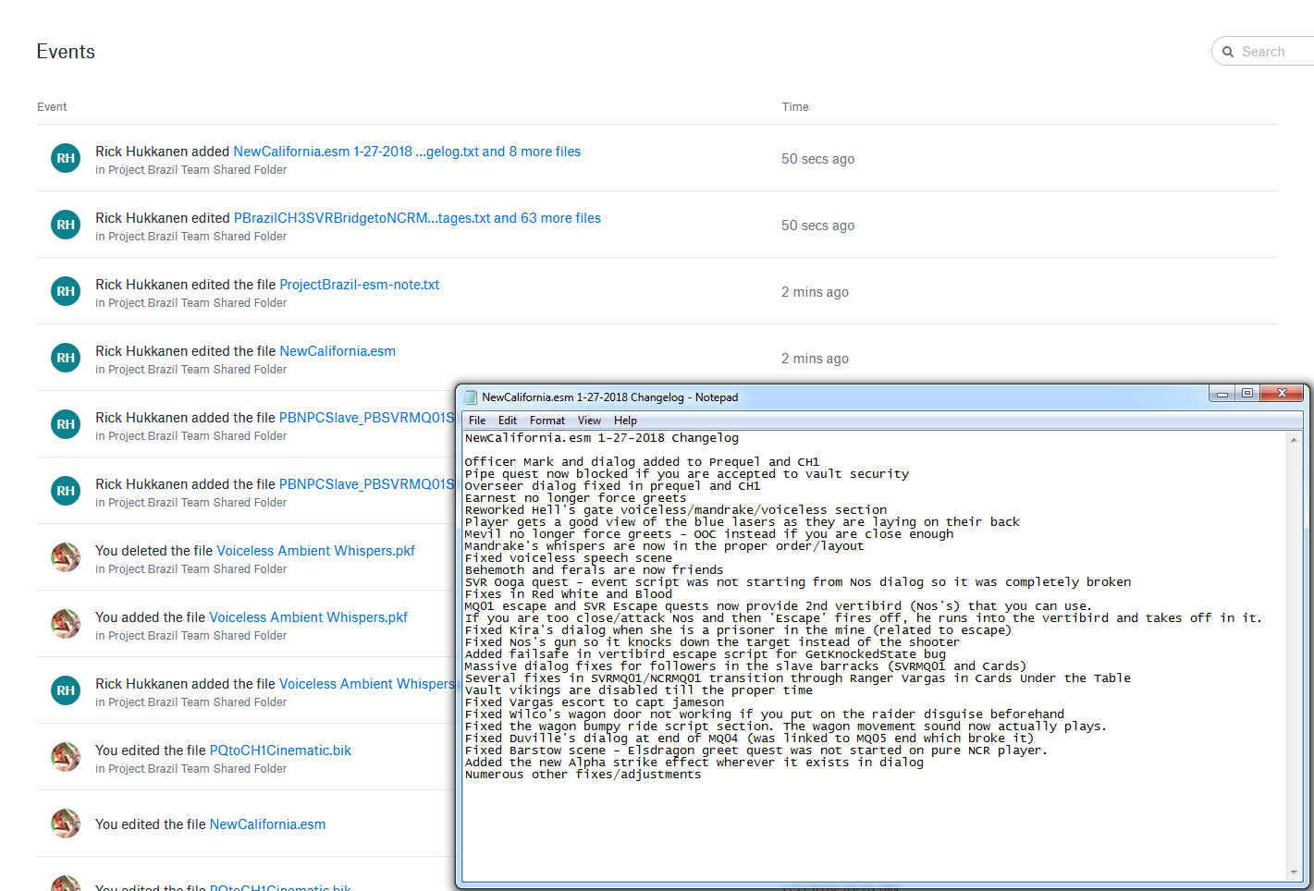Click the photo avatar beside 'You deleted the file'

[x=66, y=557]
